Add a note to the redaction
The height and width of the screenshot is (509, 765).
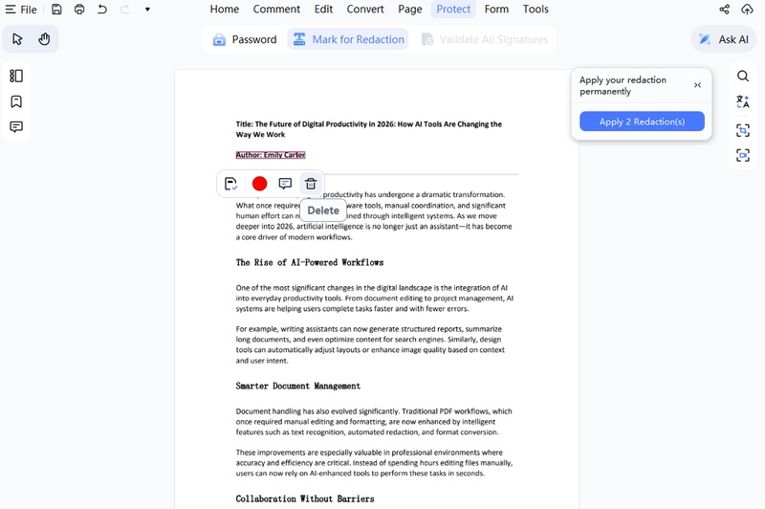[285, 184]
